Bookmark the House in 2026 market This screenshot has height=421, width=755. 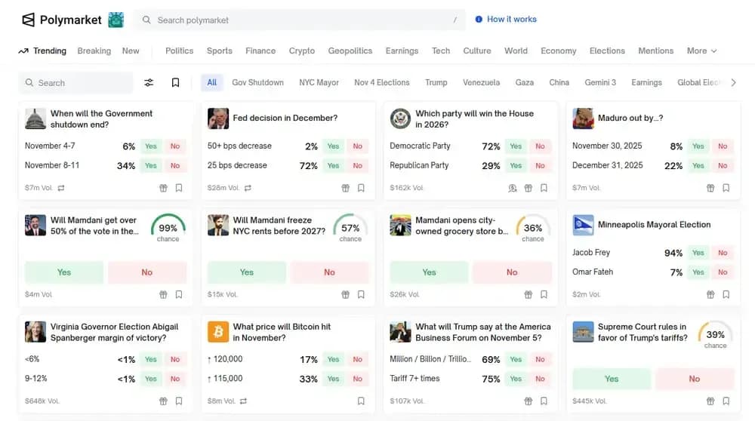(x=544, y=188)
